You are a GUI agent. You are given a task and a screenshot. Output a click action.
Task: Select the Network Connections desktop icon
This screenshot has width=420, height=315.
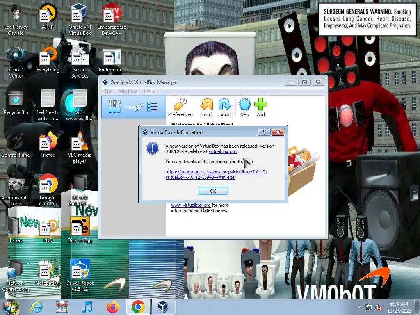tap(16, 276)
